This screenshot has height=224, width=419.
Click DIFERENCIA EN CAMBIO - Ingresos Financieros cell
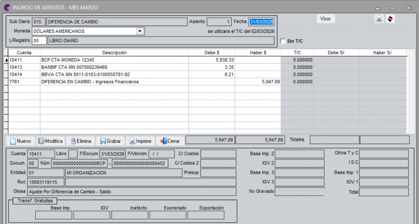(x=115, y=82)
